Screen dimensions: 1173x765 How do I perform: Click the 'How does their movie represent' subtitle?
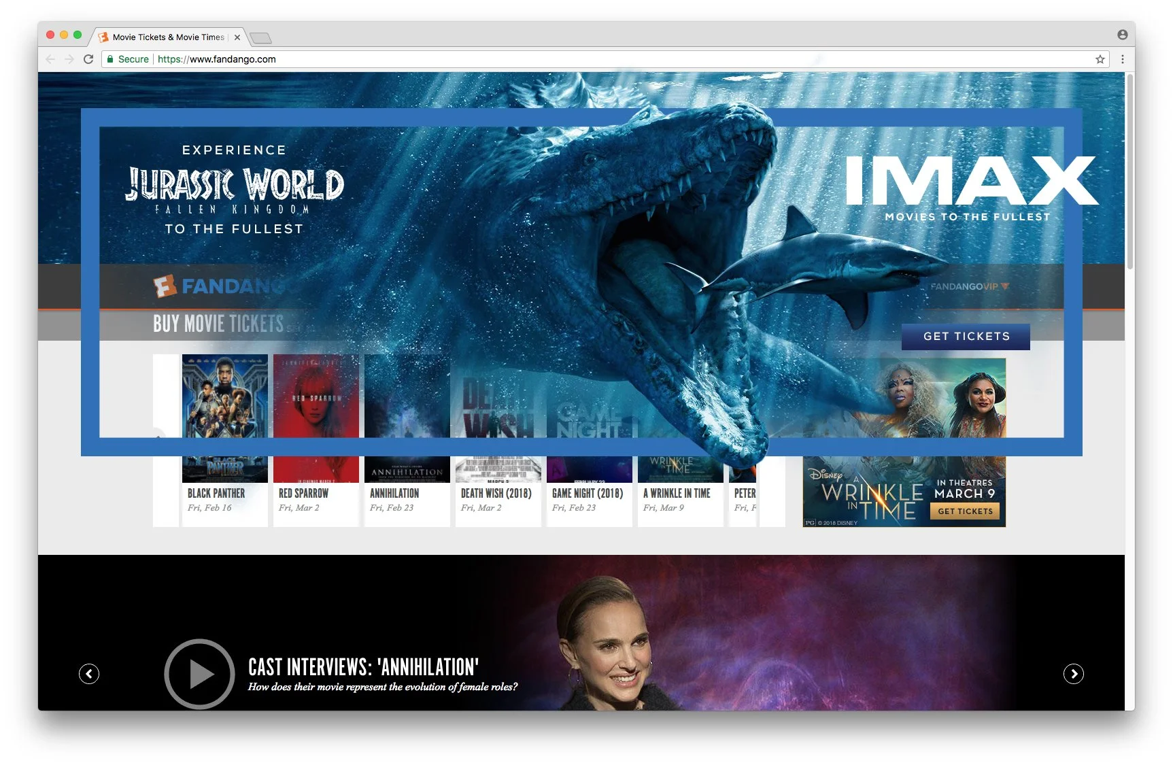click(383, 687)
